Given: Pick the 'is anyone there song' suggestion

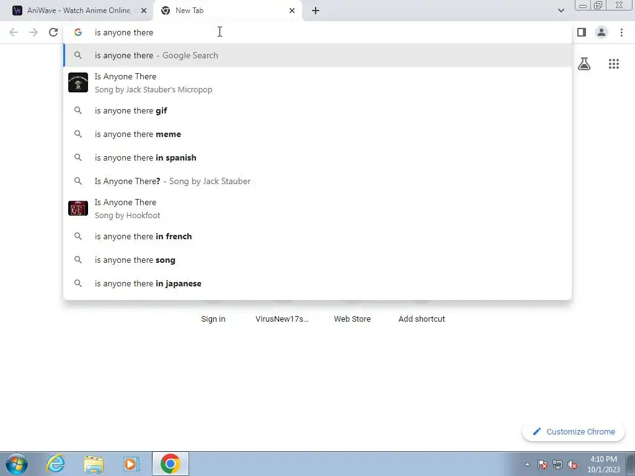Looking at the screenshot, I should (317, 260).
